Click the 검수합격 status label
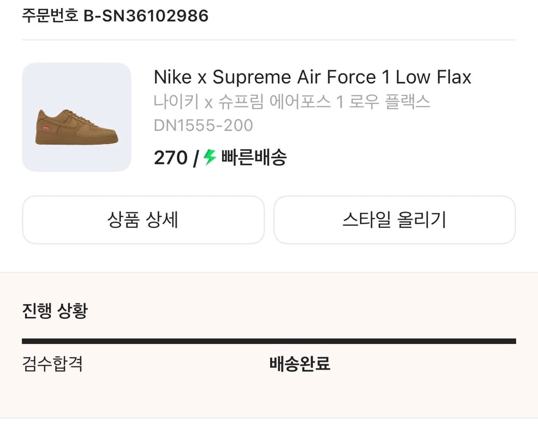This screenshot has width=538, height=426. coord(53,364)
